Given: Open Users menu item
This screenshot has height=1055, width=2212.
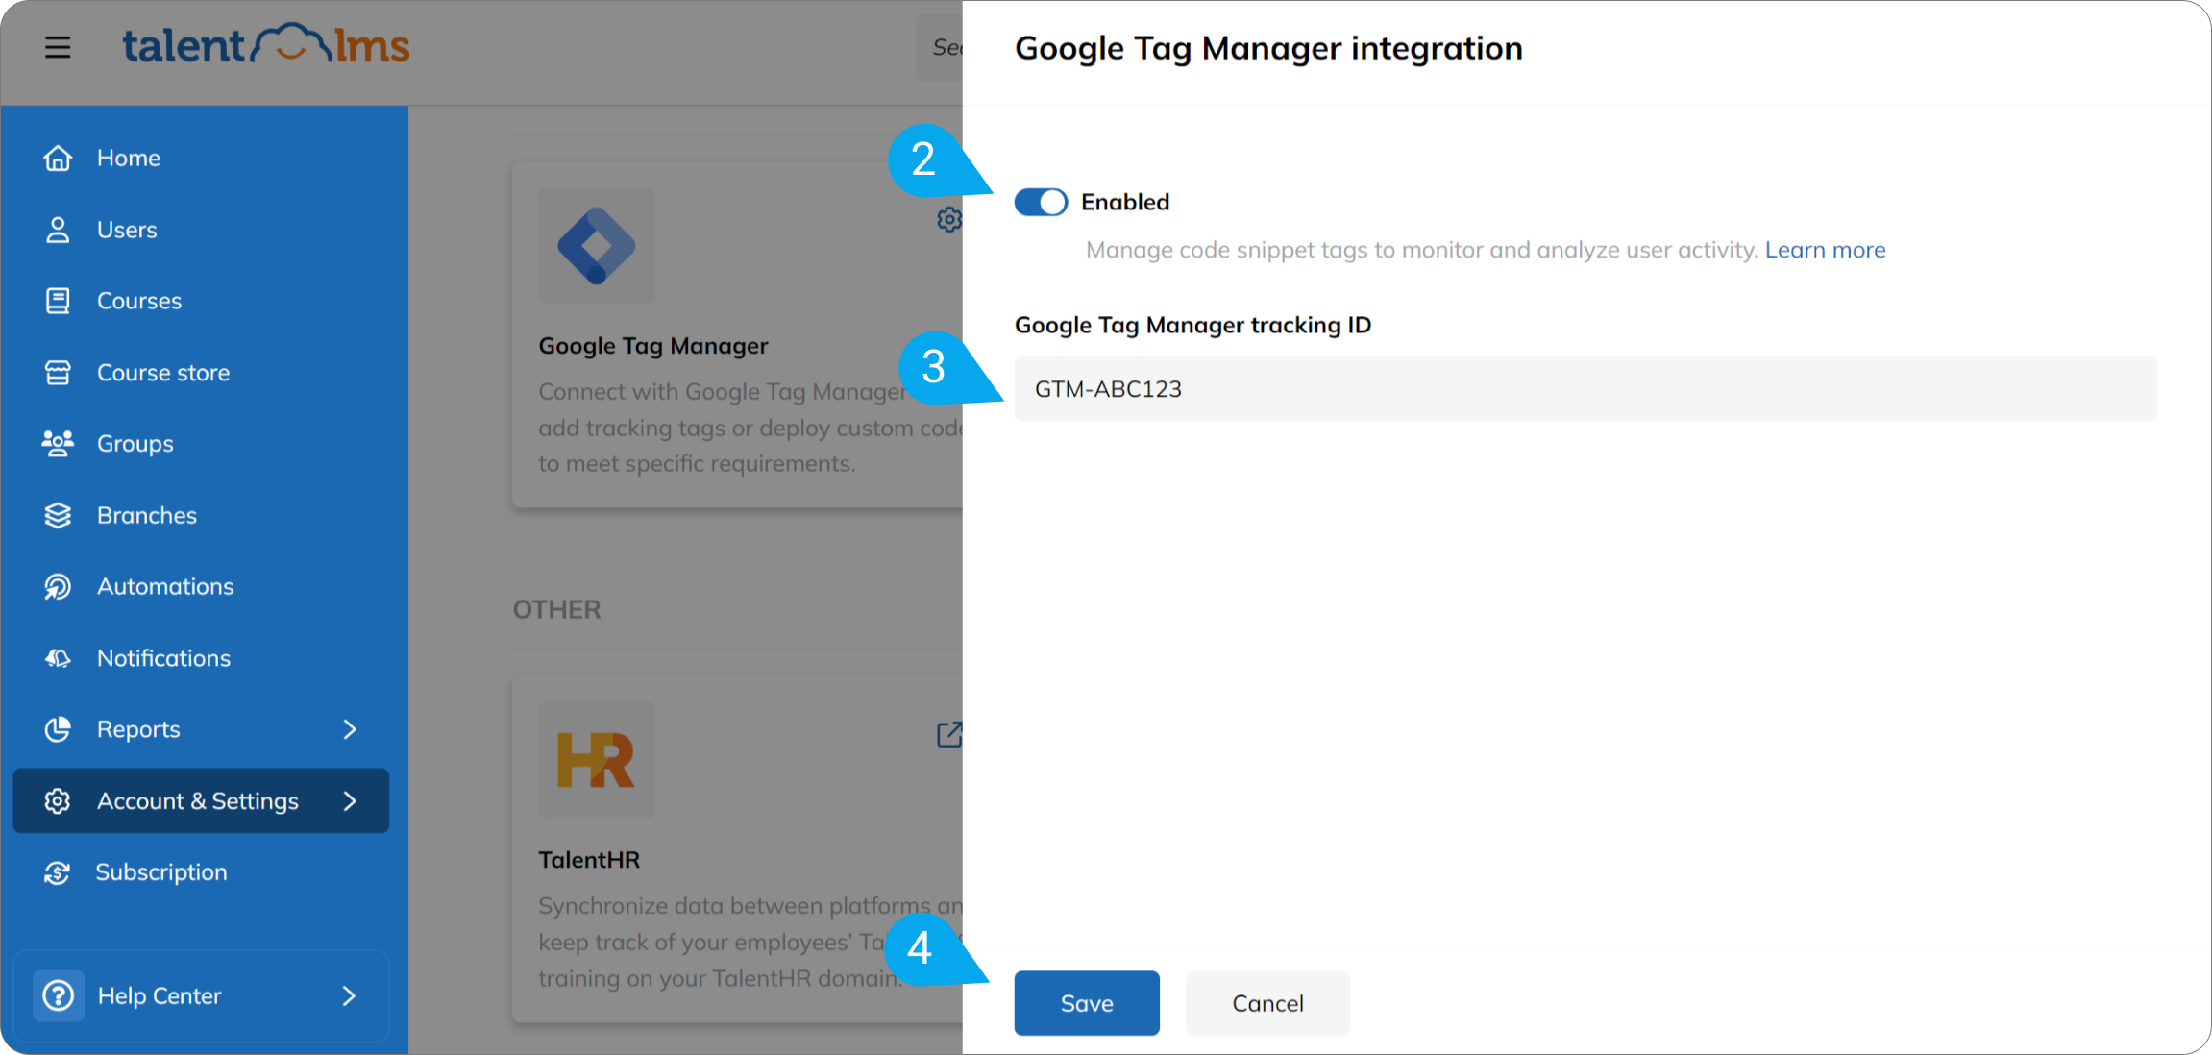Looking at the screenshot, I should tap(127, 230).
